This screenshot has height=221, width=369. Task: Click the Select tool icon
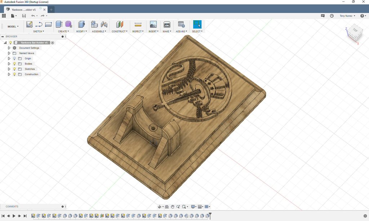tap(197, 24)
